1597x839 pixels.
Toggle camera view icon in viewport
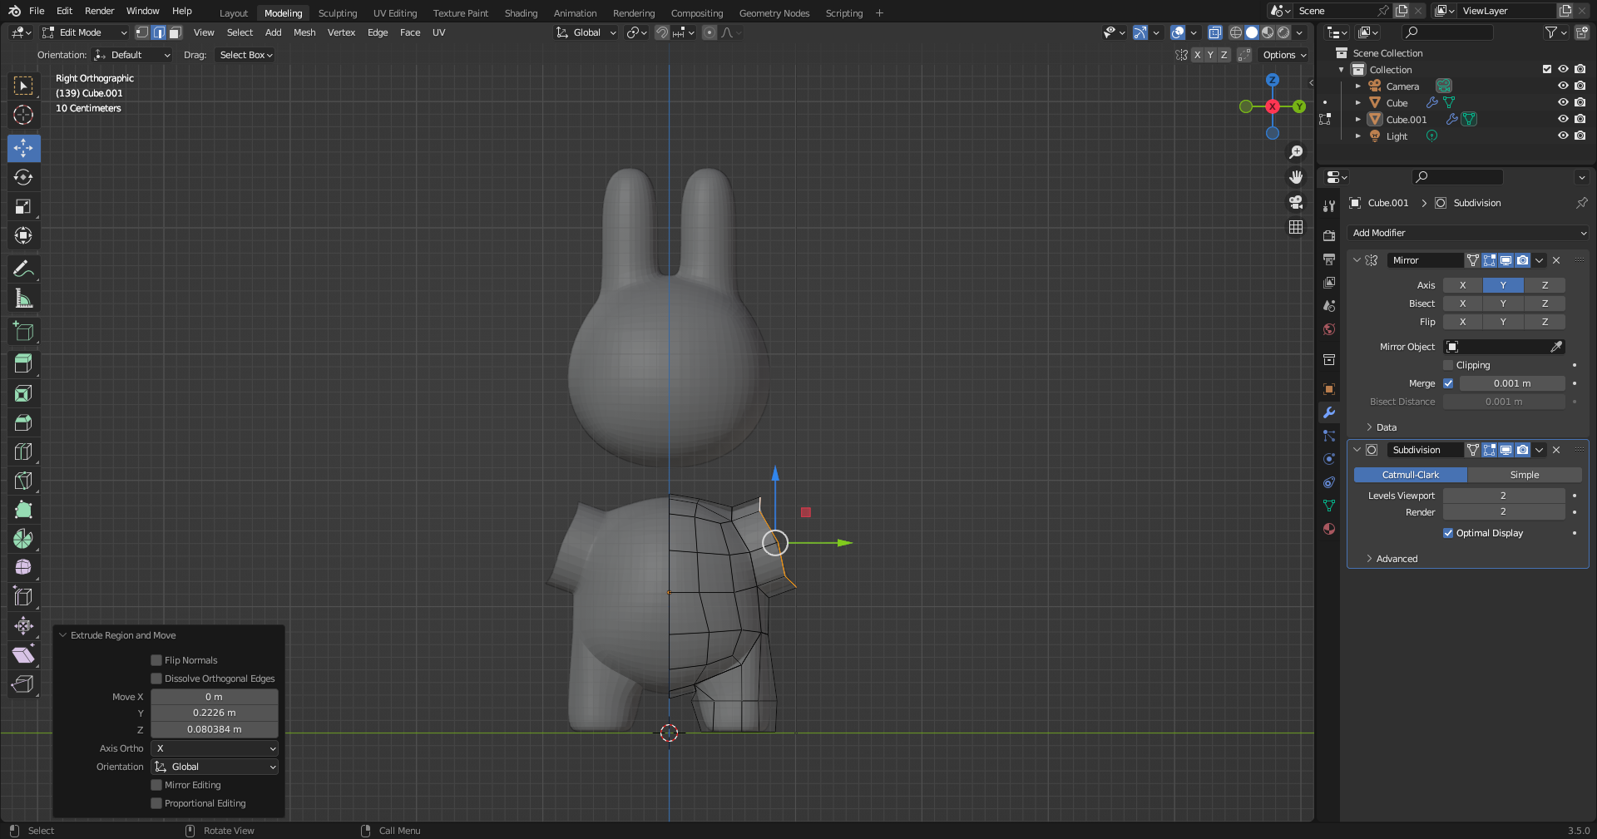[x=1296, y=202]
